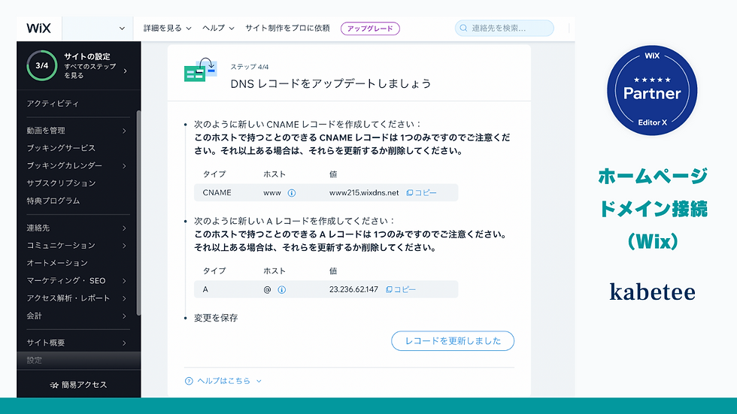Viewport: 737px width, 414px height.
Task: Click 23.236.62.147 value text
Action: point(353,289)
